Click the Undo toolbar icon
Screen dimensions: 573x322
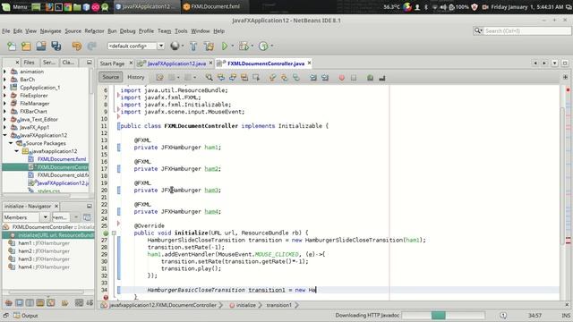[x=77, y=46]
